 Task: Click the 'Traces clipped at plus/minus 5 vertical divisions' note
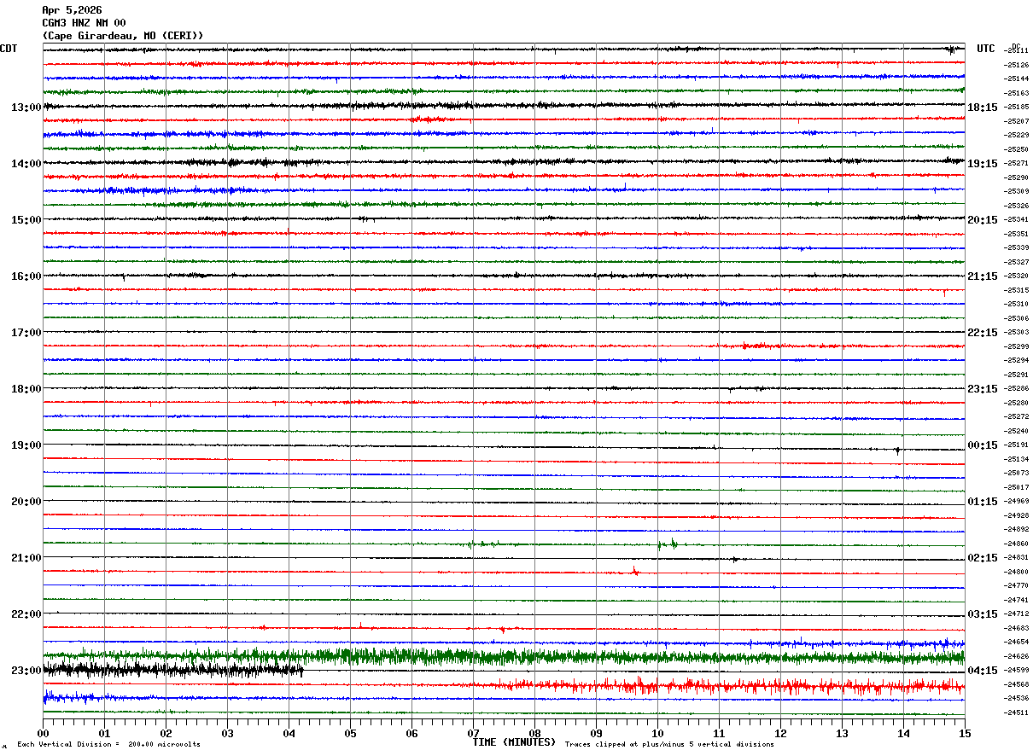tap(669, 745)
